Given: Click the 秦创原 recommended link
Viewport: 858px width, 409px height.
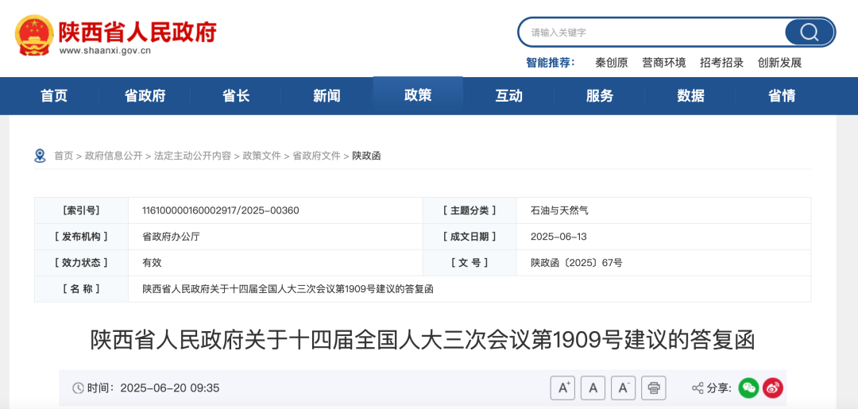Looking at the screenshot, I should pyautogui.click(x=611, y=63).
